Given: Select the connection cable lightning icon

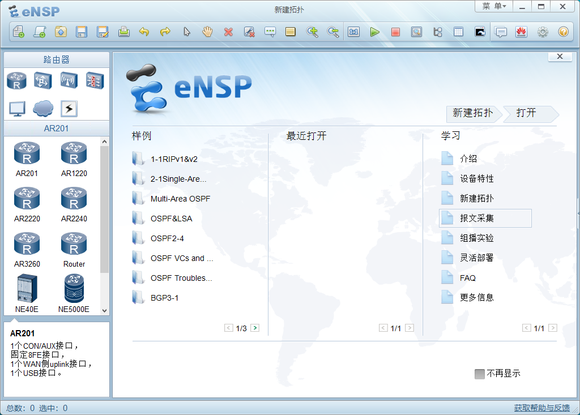Looking at the screenshot, I should point(69,109).
